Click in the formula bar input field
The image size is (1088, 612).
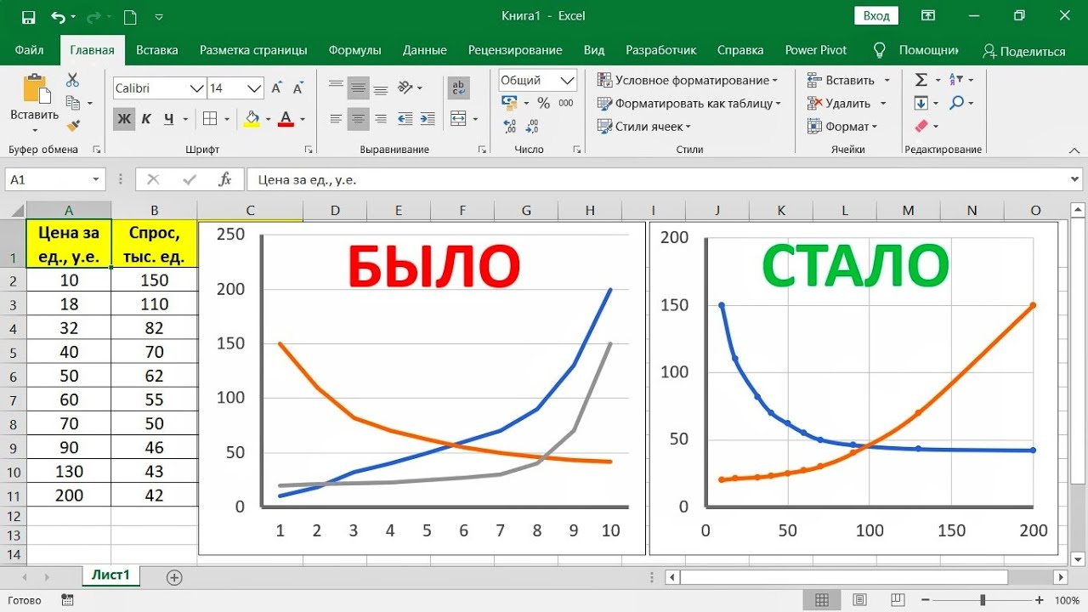point(658,179)
